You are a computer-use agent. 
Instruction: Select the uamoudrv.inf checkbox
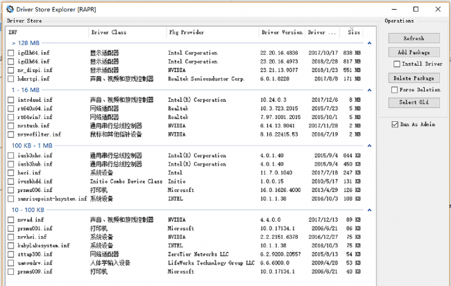point(11,263)
